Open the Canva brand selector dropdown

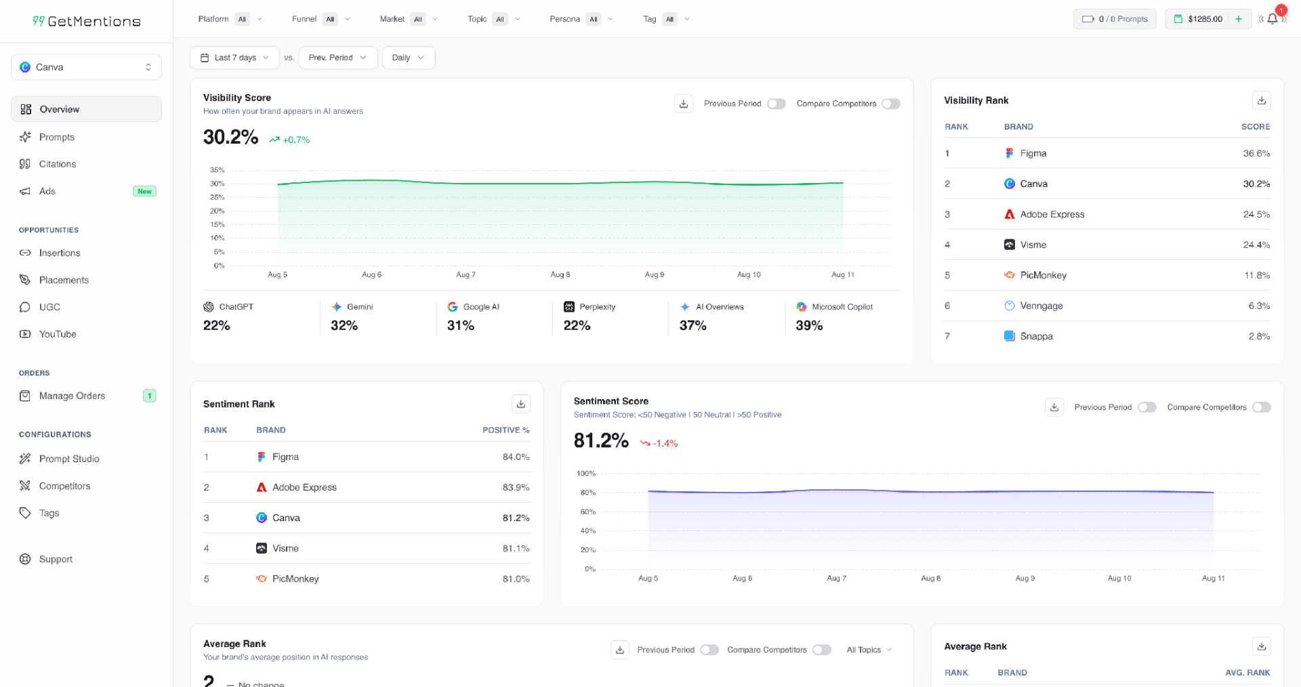(x=86, y=67)
